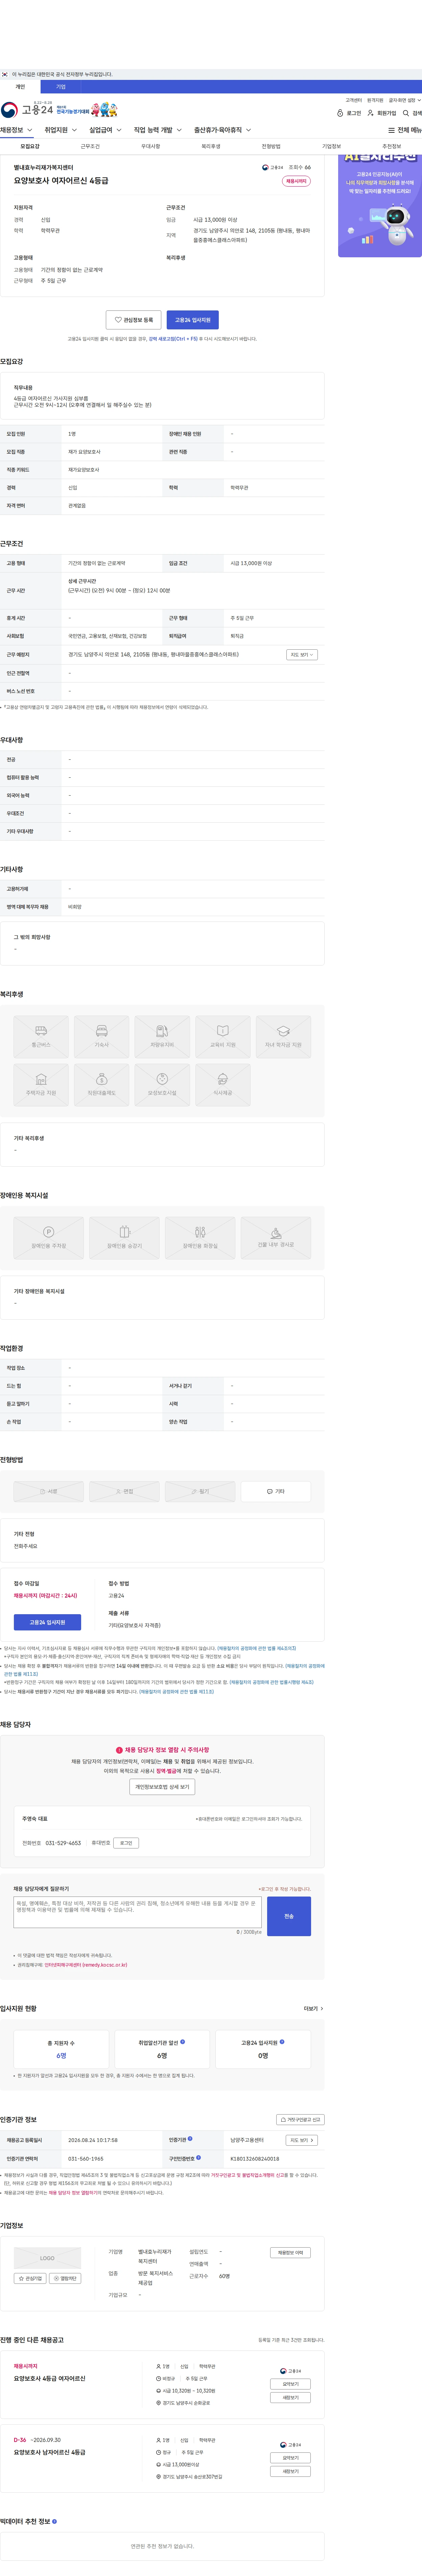This screenshot has width=422, height=2576.
Task: Toggle 관심정보 등록 heart button
Action: coord(134,320)
